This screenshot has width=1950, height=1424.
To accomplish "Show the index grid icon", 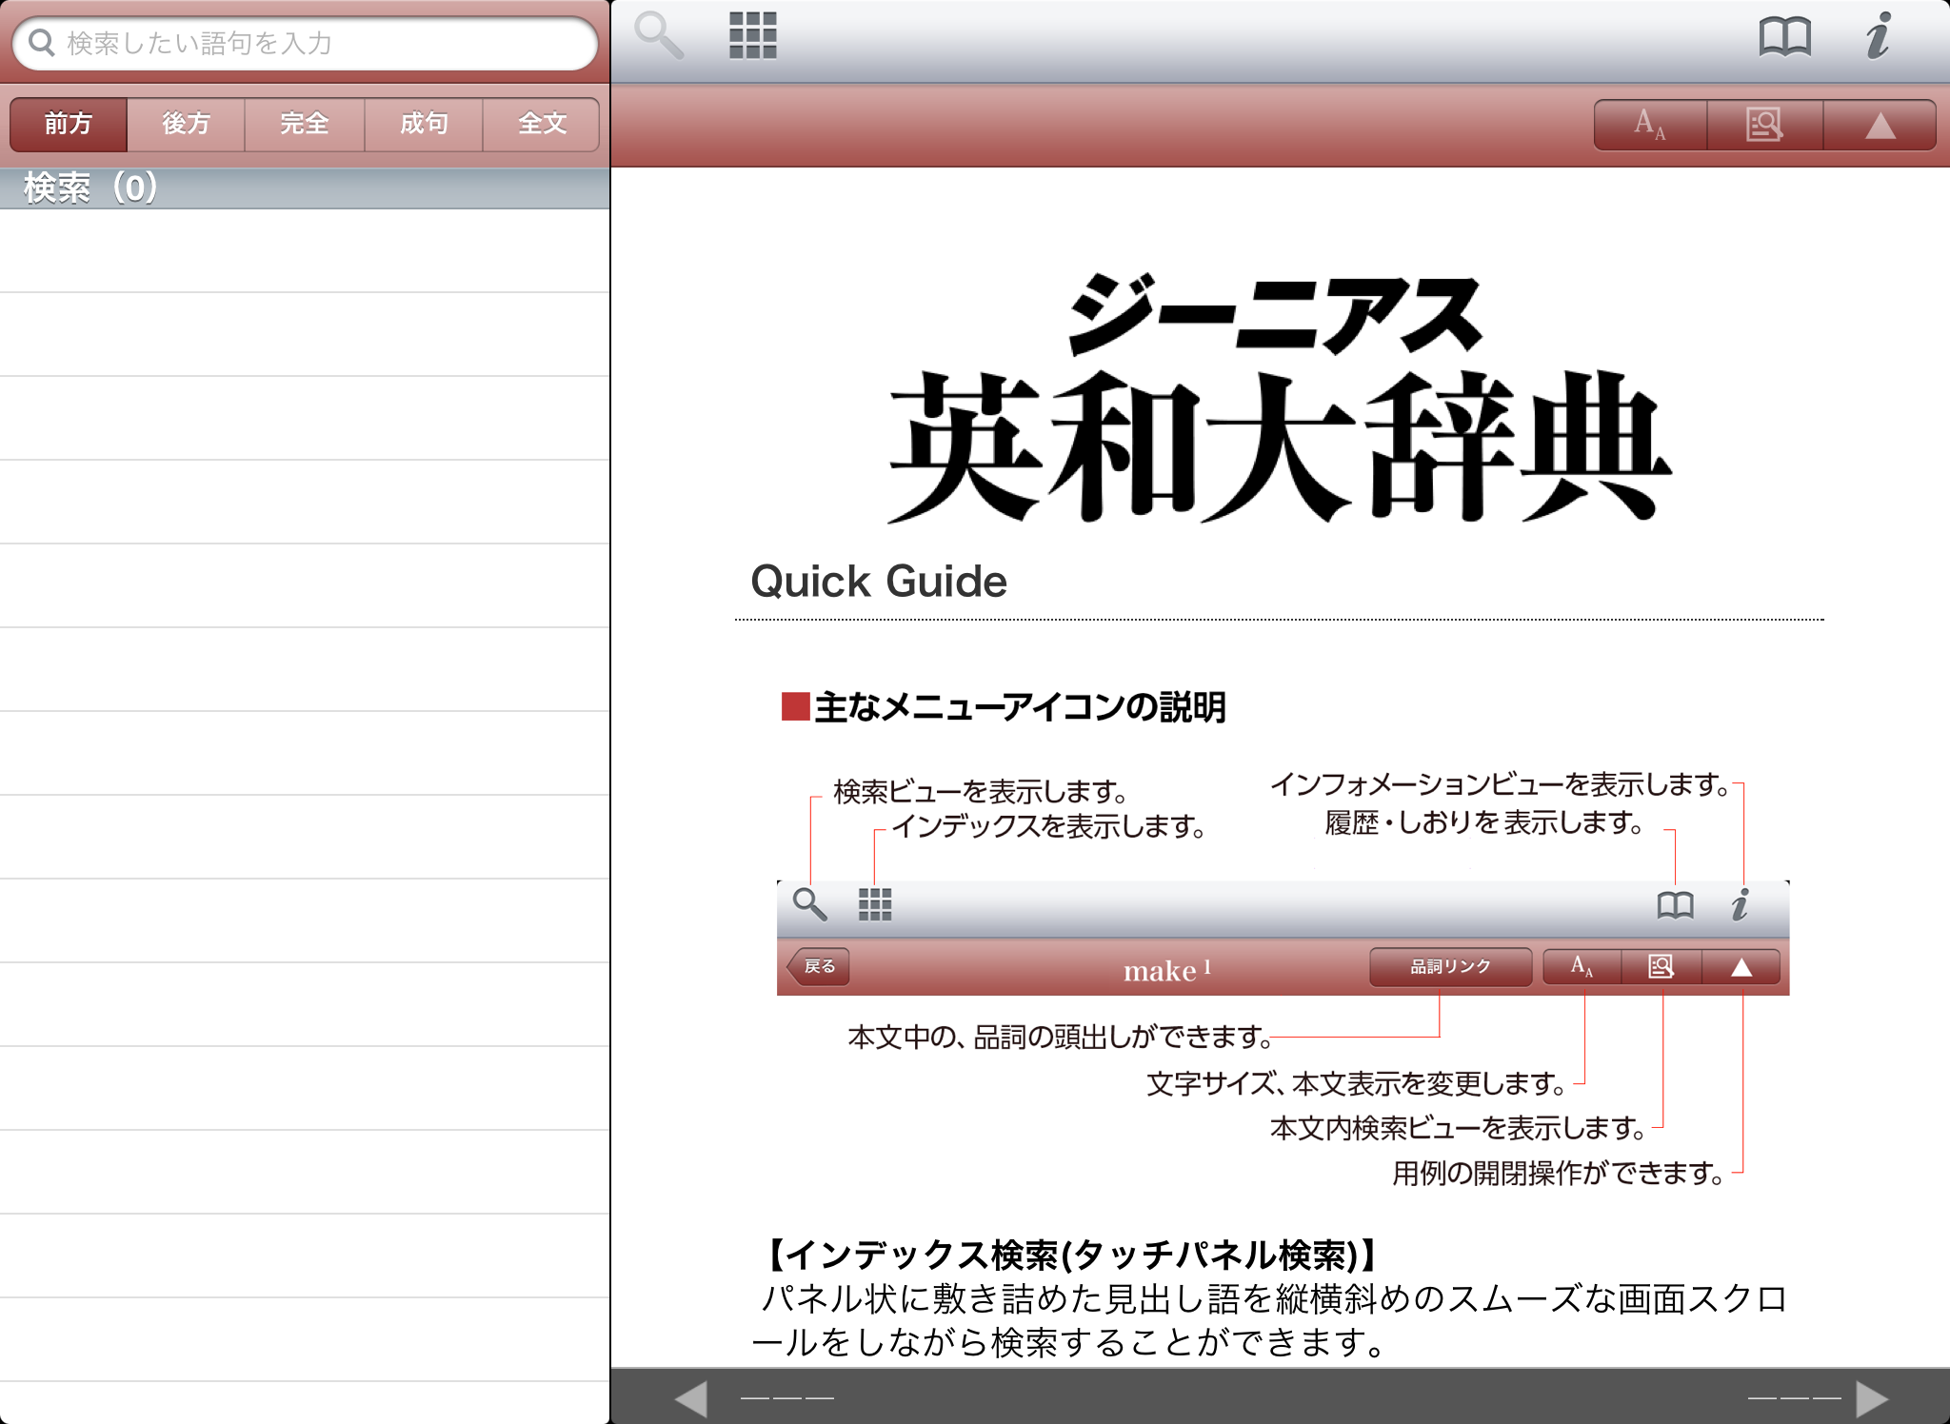I will pyautogui.click(x=752, y=36).
